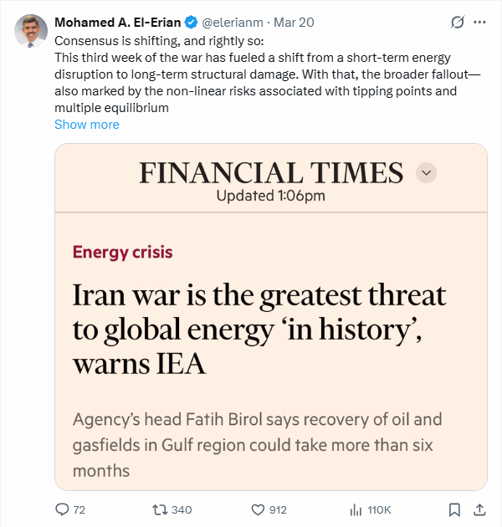The height and width of the screenshot is (527, 502).
Task: Expand the Financial Times chevron dropdown
Action: pyautogui.click(x=427, y=172)
